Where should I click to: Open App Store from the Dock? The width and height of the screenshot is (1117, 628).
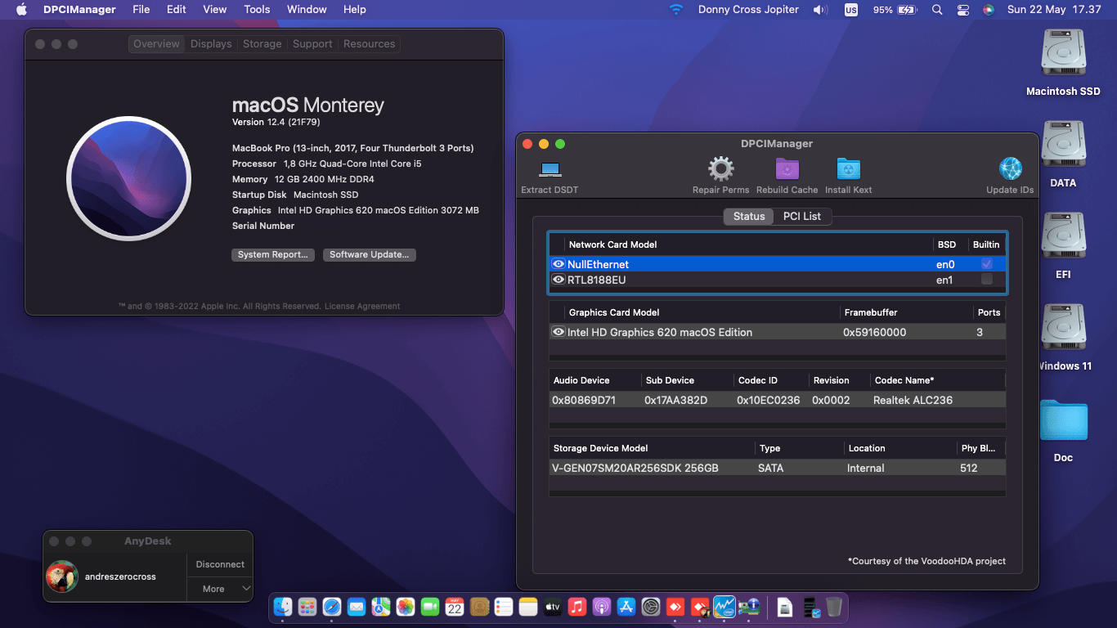point(626,607)
